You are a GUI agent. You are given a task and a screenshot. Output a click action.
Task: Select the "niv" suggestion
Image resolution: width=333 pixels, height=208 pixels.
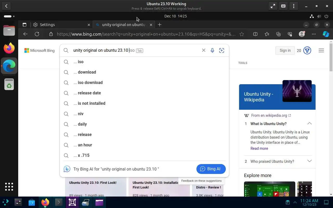click(x=144, y=114)
